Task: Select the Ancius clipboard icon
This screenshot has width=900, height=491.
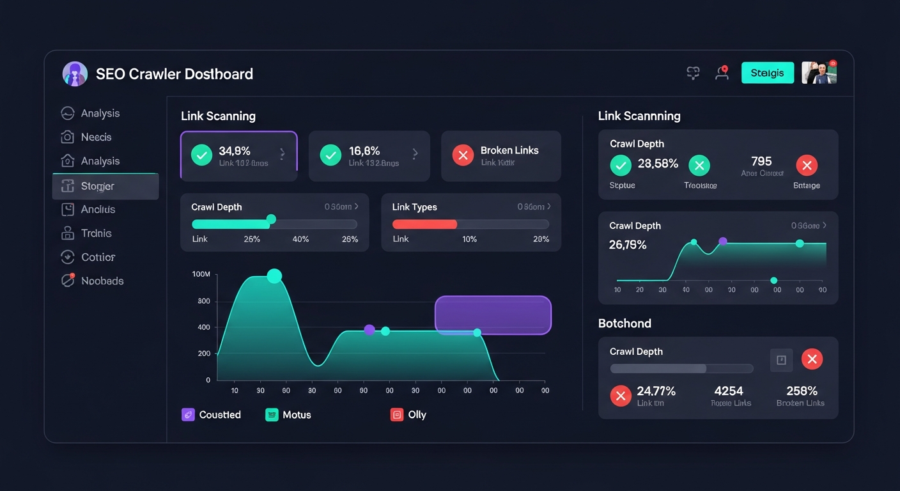Action: [x=68, y=209]
